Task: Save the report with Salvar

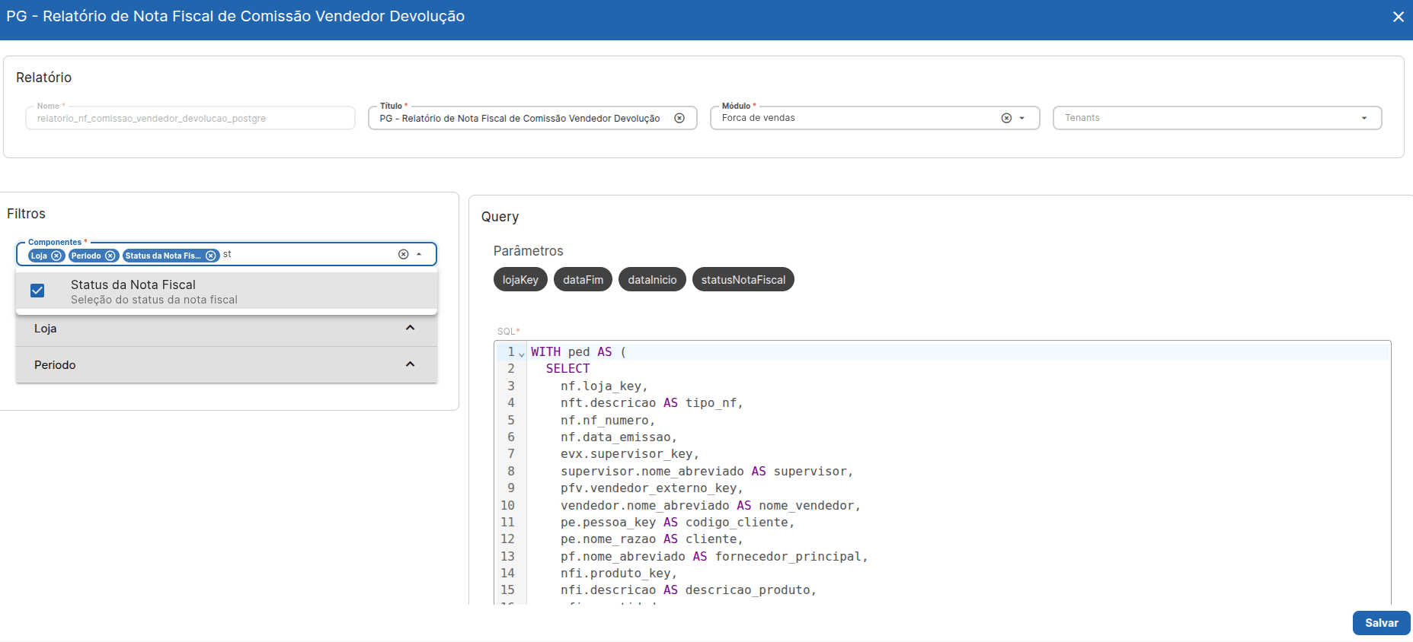Action: (1381, 623)
